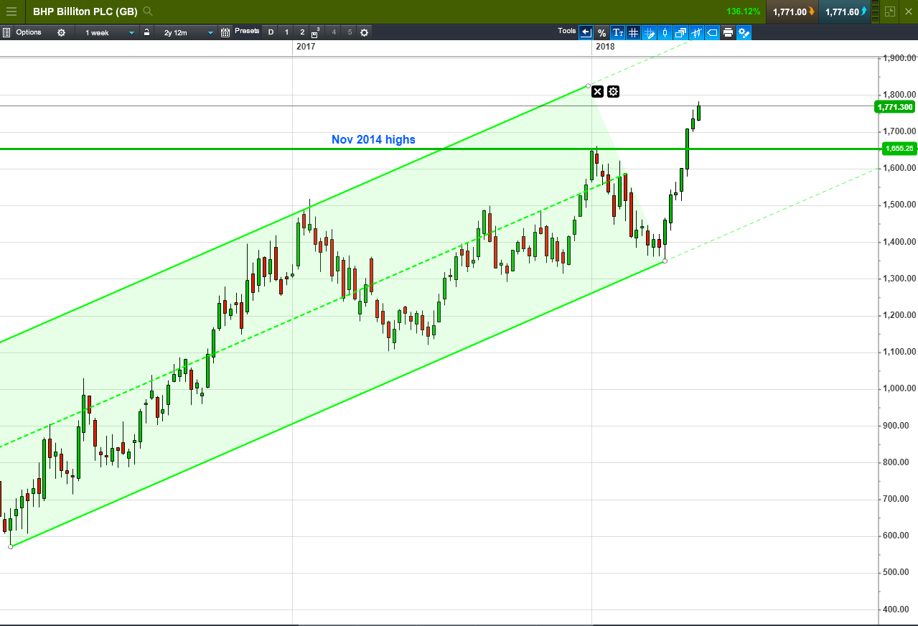Select preset 2
The width and height of the screenshot is (918, 626).
click(x=302, y=32)
